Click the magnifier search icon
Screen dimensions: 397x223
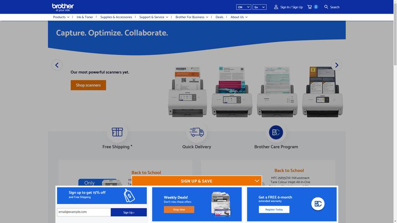[x=326, y=7]
